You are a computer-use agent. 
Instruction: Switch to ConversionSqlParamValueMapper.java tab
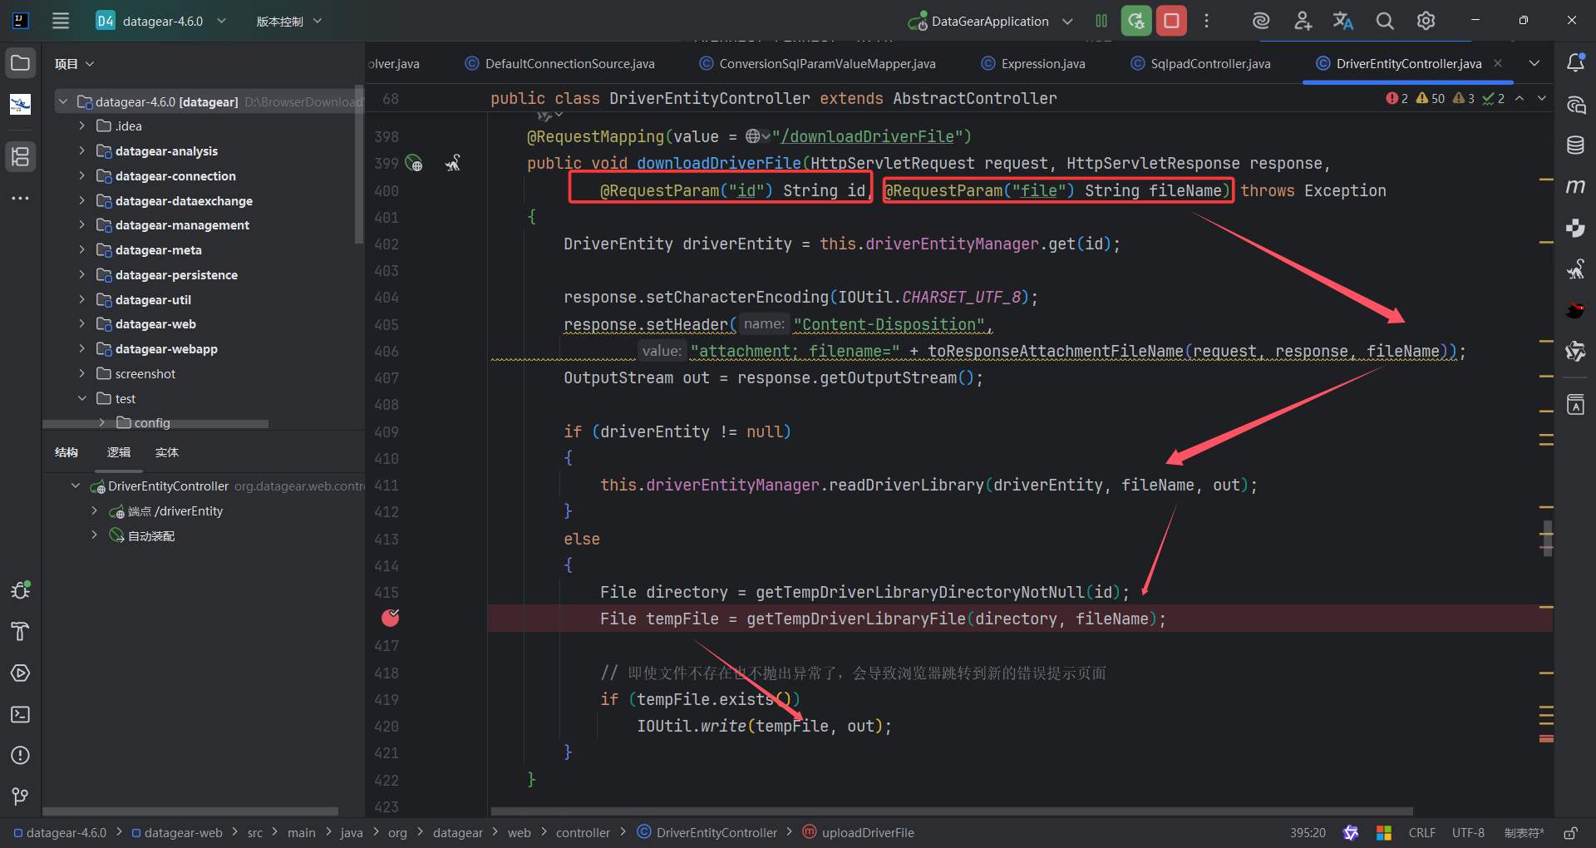[x=818, y=63]
